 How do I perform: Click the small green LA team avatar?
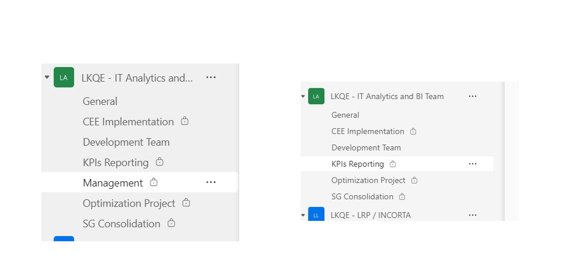[x=316, y=97]
